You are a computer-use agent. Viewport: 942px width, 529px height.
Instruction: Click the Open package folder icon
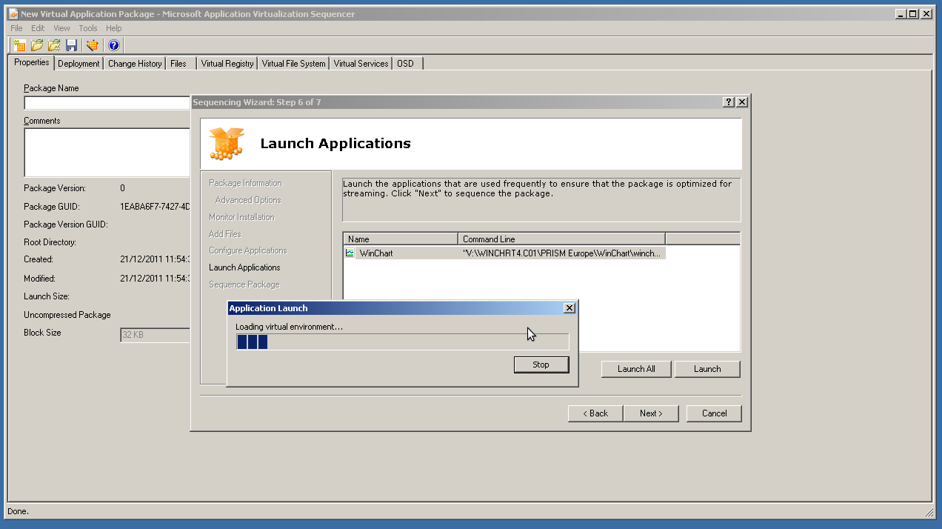(37, 45)
